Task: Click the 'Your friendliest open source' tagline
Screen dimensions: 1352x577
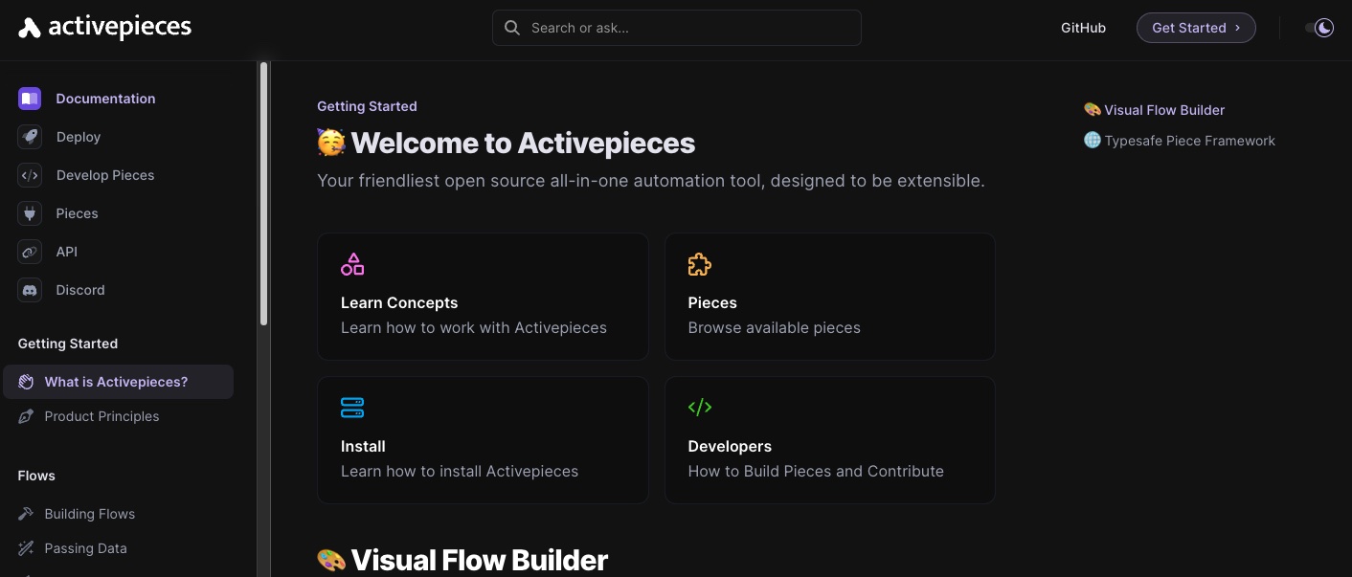Action: 651,181
